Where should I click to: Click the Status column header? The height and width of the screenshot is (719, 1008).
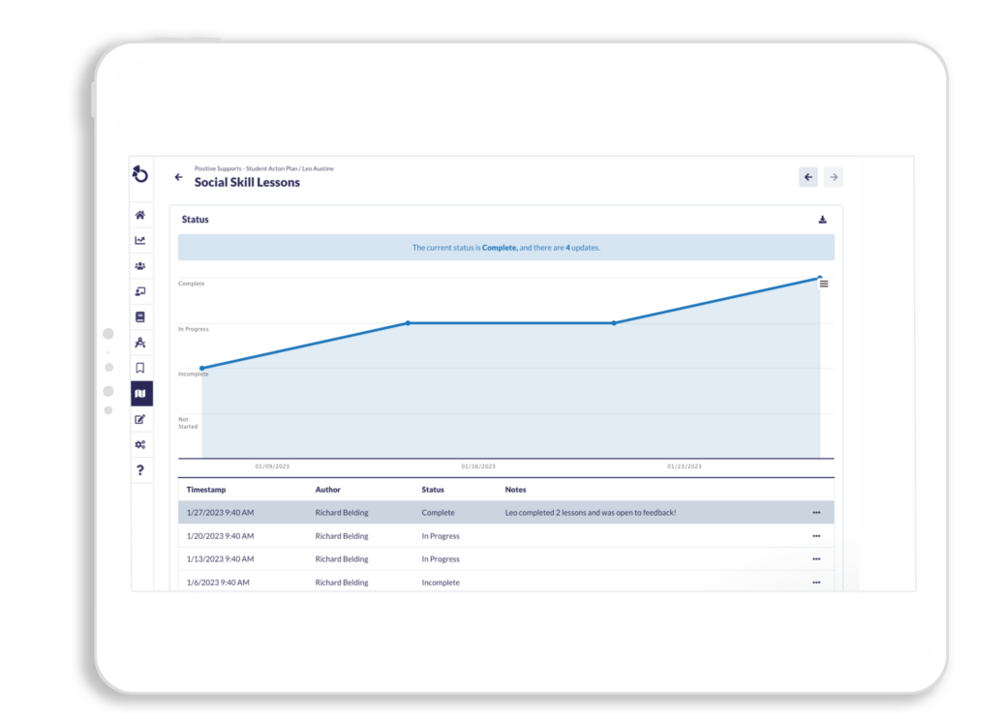tap(433, 490)
